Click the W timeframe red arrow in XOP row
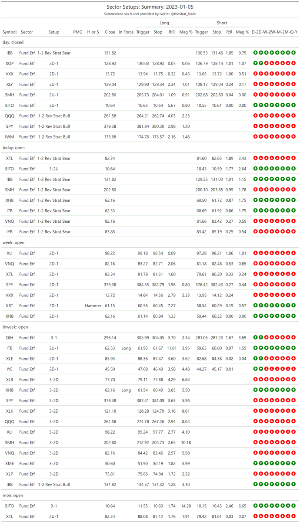 tap(266, 64)
